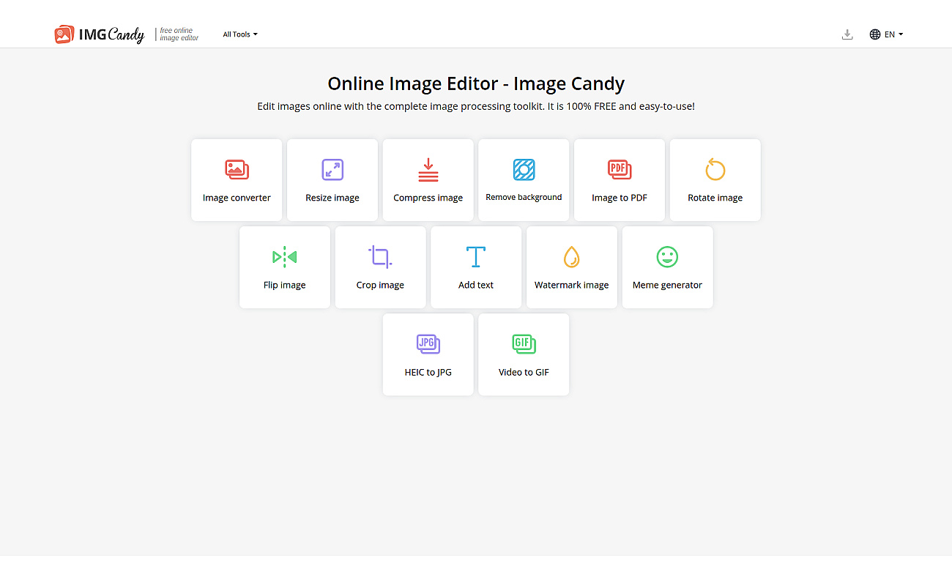952x577 pixels.
Task: Open the Add text T icon
Action: pyautogui.click(x=476, y=257)
